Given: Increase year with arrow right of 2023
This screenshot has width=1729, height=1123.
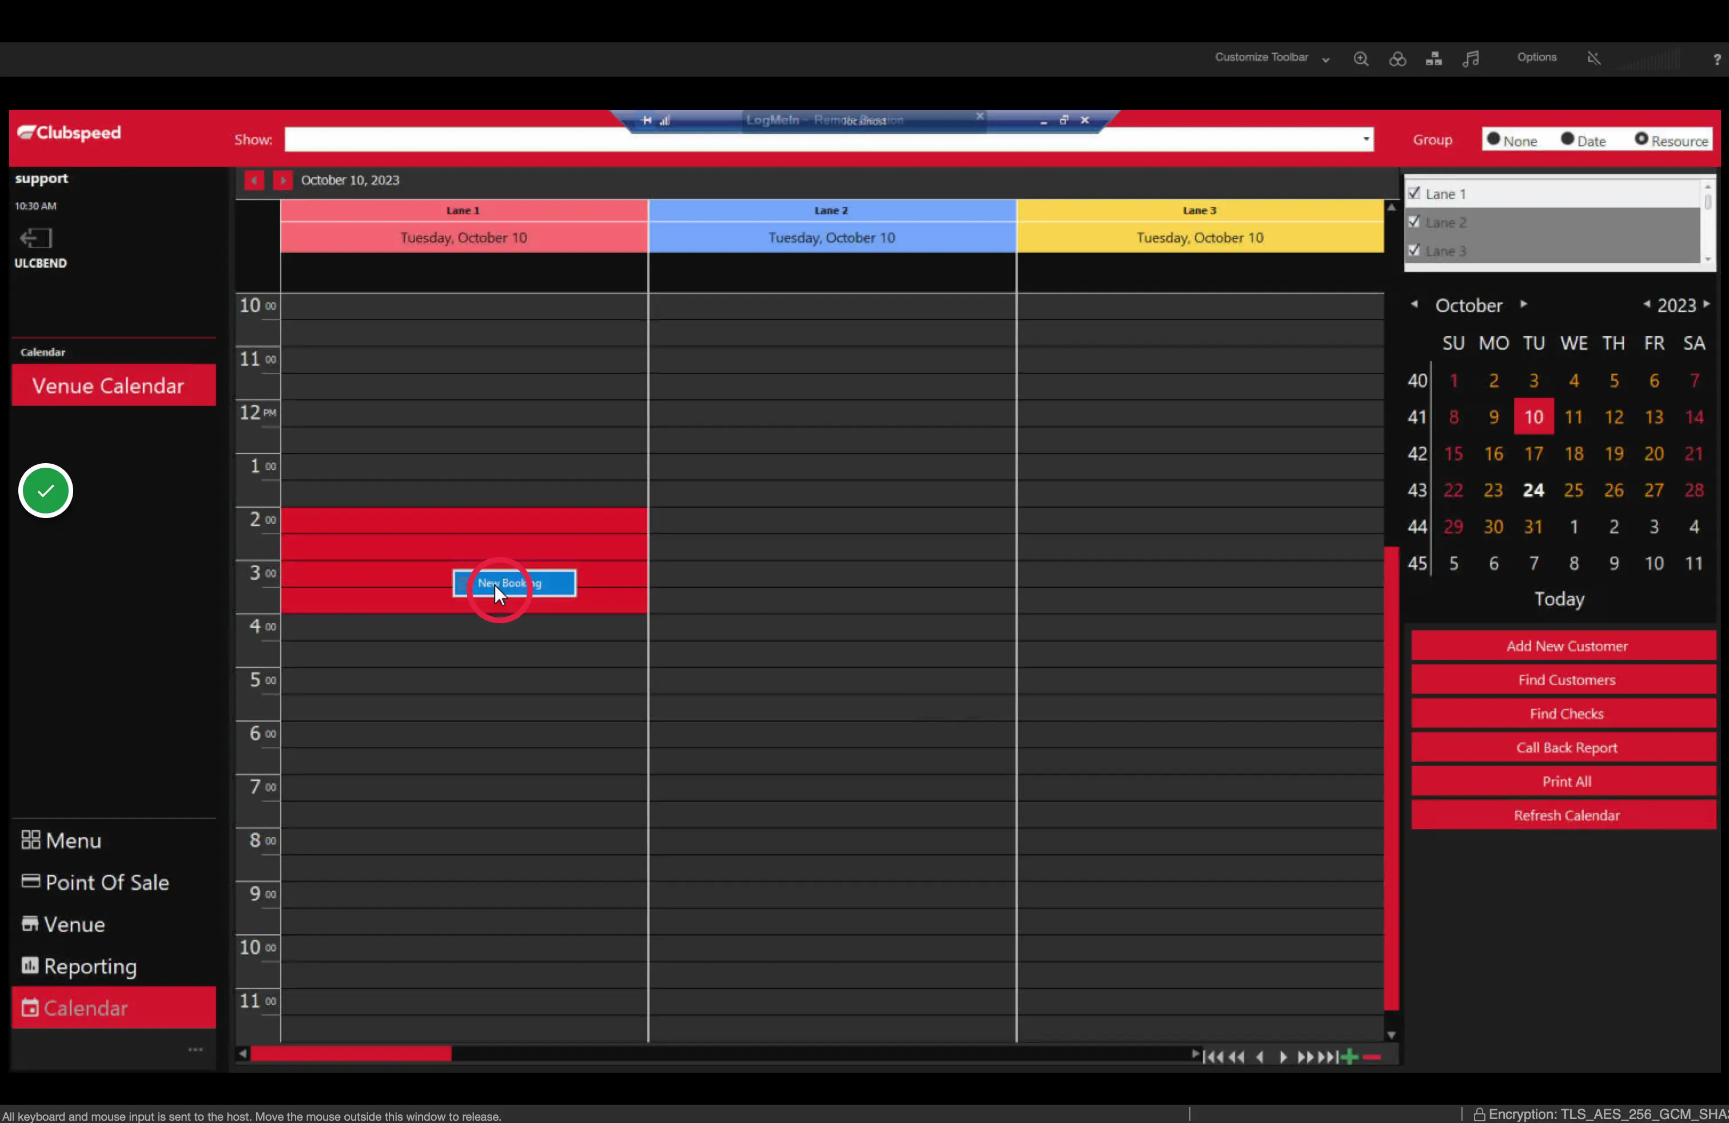Looking at the screenshot, I should (1707, 304).
